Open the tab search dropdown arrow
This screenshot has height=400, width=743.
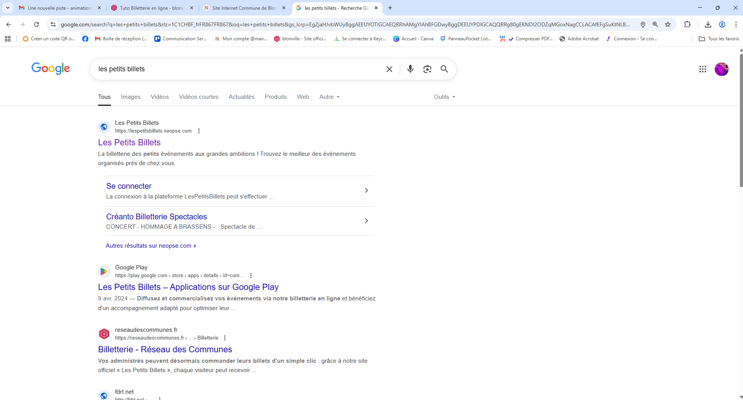tap(7, 8)
